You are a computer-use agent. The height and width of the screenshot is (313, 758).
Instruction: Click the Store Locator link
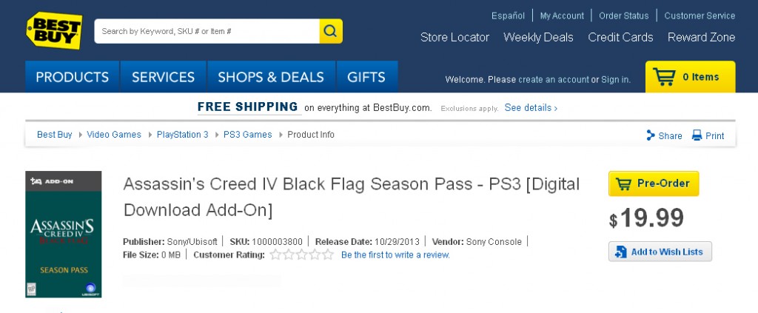coord(455,37)
